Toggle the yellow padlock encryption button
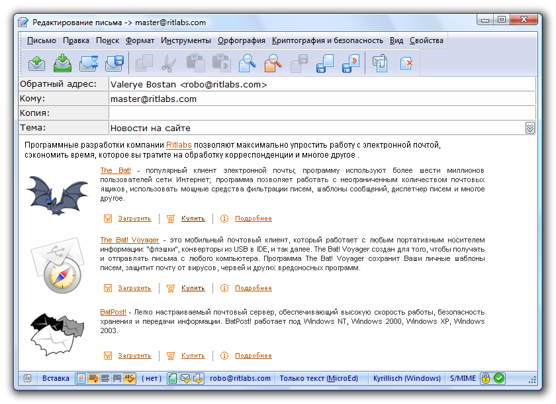Viewport: 556px width, 404px height. coord(486,378)
